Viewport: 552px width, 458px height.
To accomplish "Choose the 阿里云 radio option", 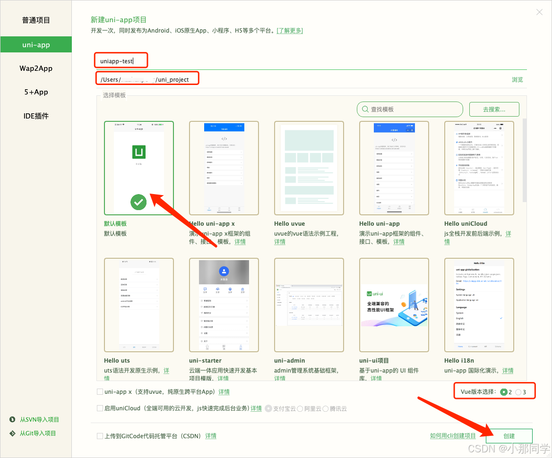I will (300, 408).
